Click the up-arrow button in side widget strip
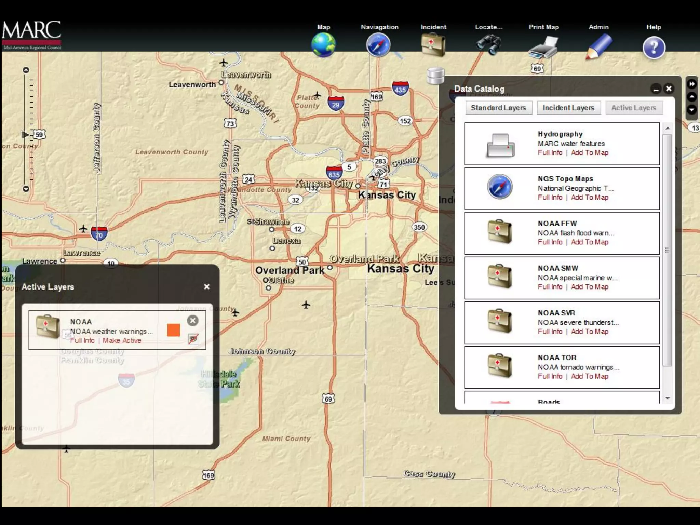The width and height of the screenshot is (700, 525). pos(692,97)
